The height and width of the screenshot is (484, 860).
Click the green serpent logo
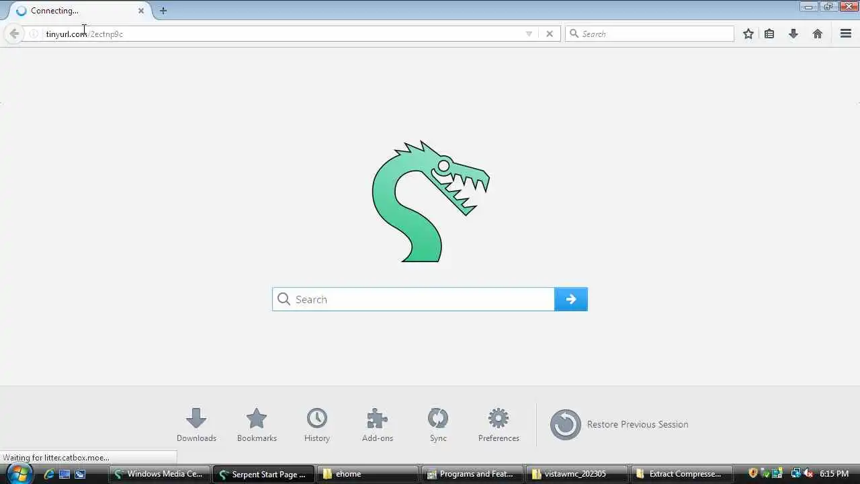click(430, 201)
